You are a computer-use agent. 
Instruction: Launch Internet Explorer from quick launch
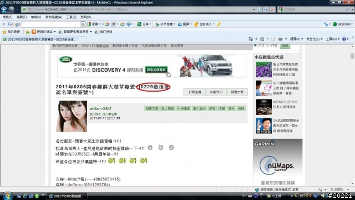coord(25,196)
